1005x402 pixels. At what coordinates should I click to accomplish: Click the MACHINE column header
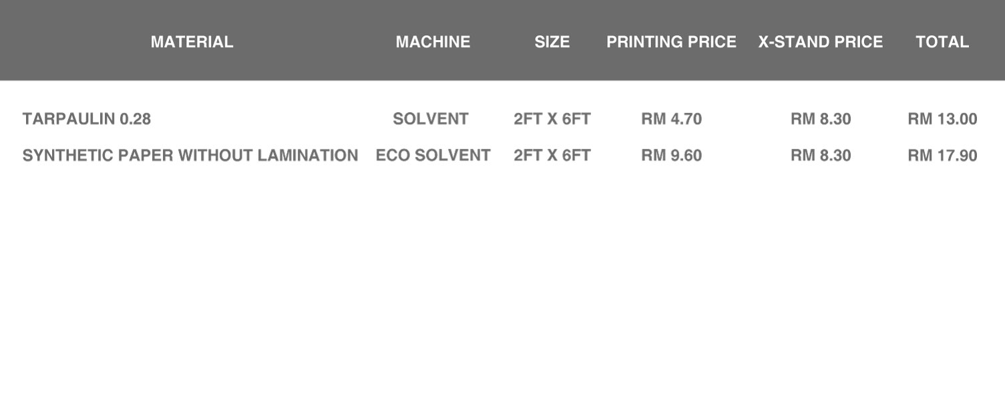433,42
